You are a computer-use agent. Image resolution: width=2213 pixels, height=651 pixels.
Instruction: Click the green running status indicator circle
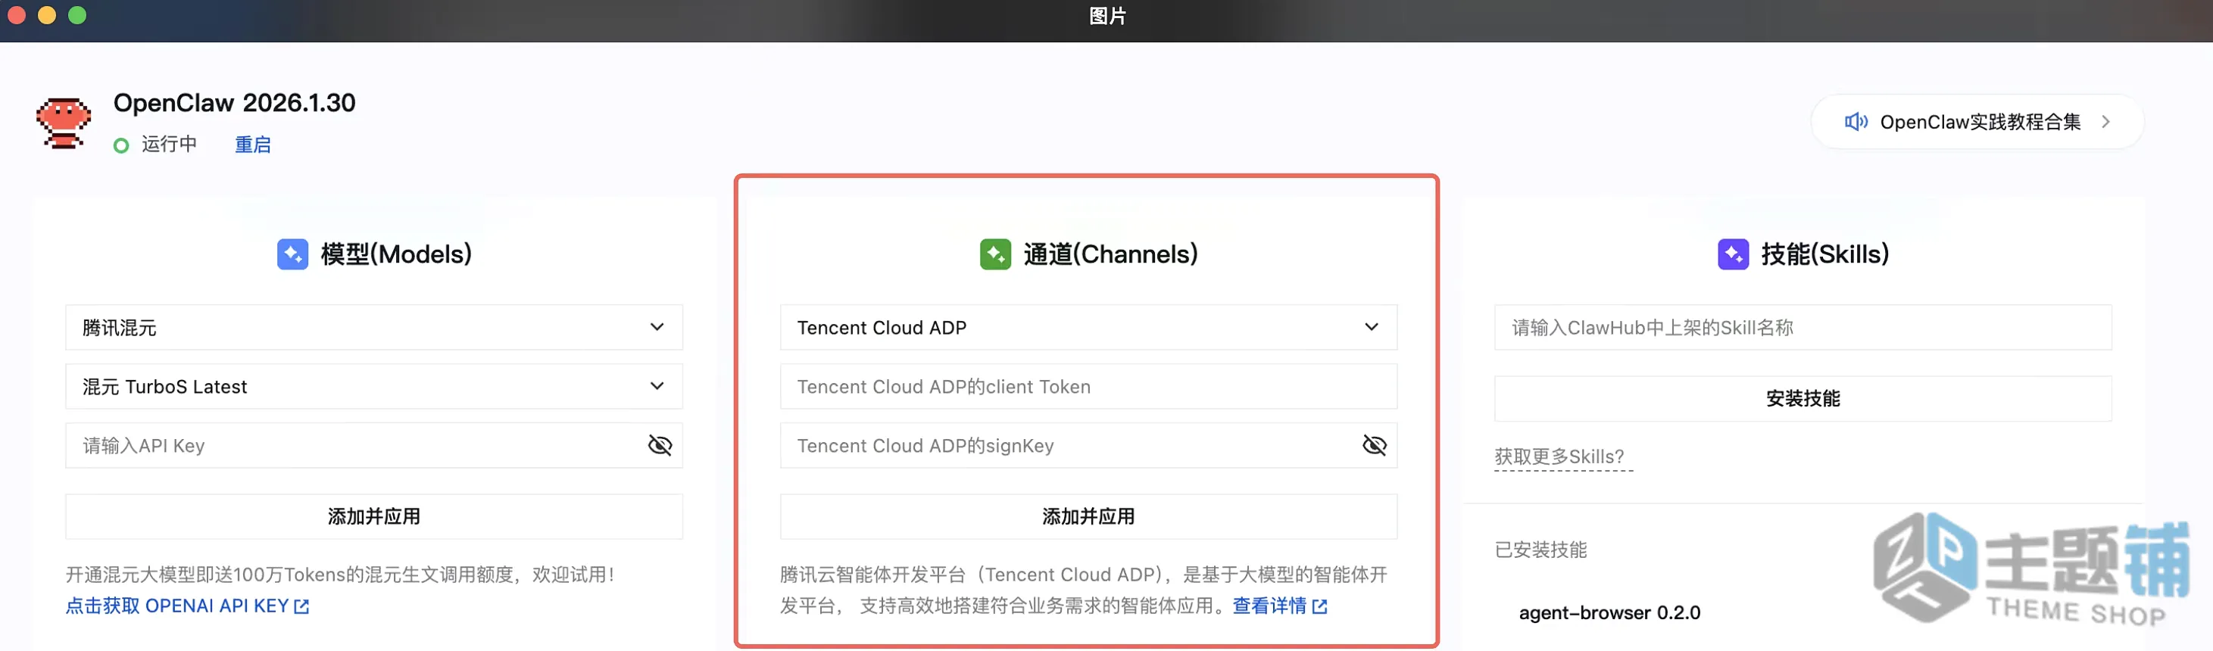(121, 145)
